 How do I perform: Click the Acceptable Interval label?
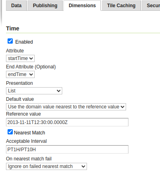[26, 141]
